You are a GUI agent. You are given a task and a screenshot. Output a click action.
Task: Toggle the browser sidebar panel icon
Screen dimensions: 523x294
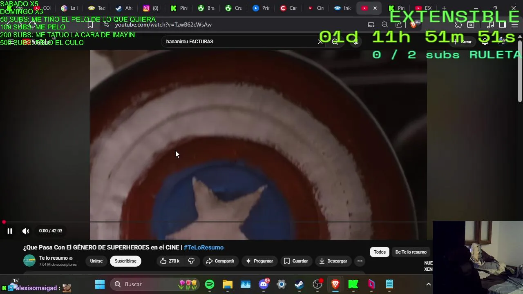[x=503, y=24]
